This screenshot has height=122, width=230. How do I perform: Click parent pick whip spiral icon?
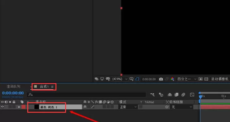point(167,107)
